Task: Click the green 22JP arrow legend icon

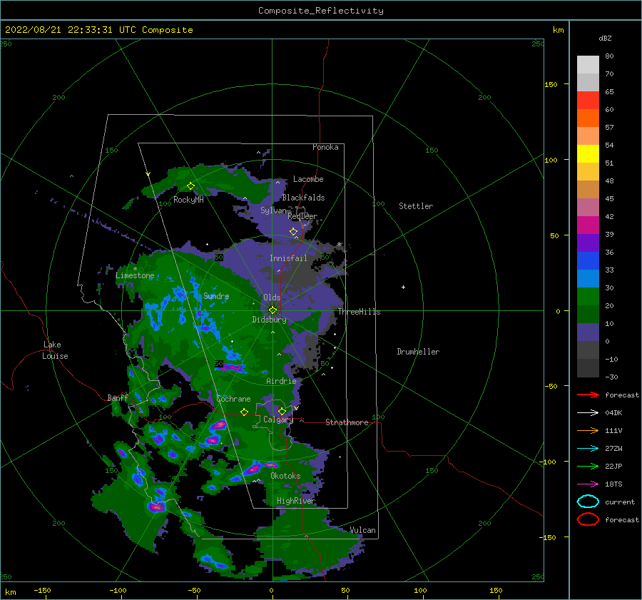Action: [x=588, y=466]
